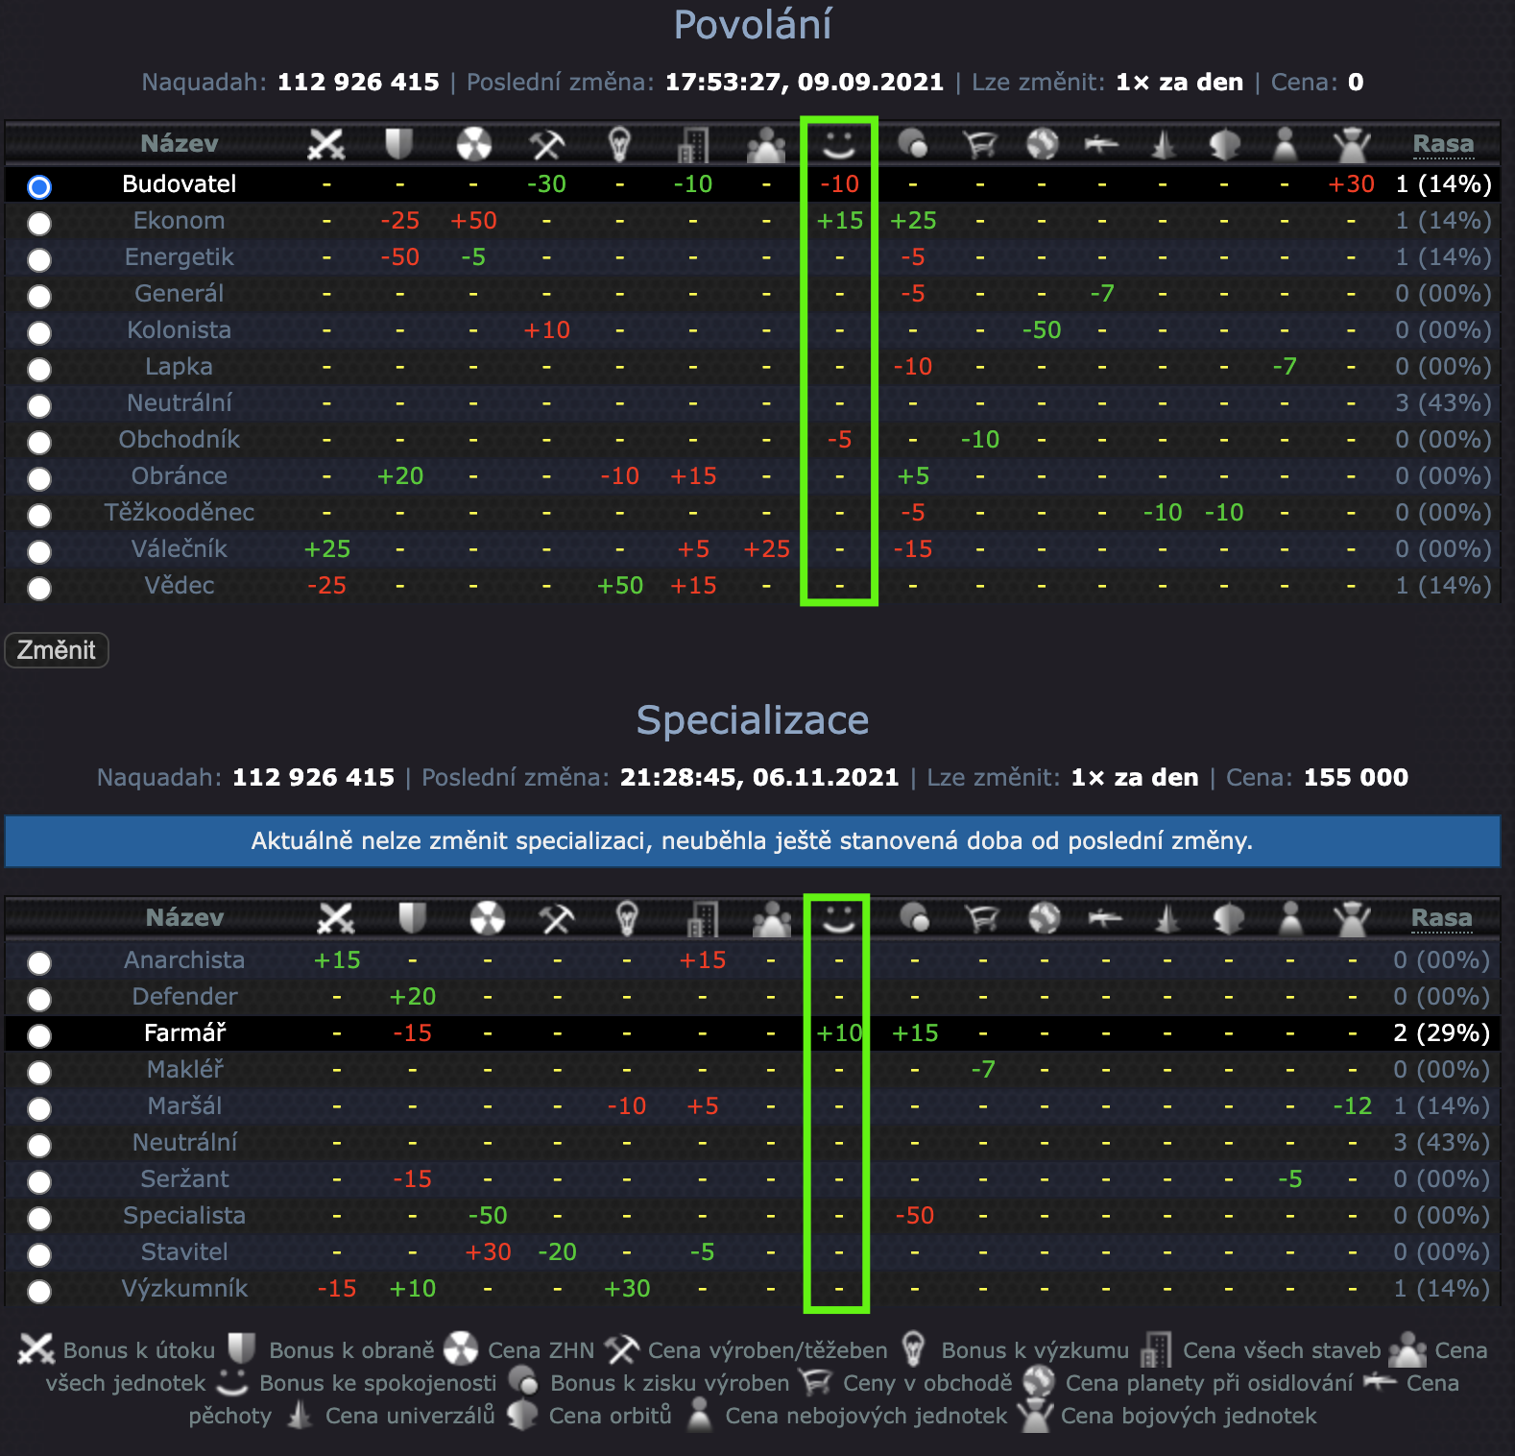Click the light bulb research icon in Povolání header
Viewport: 1515px width, 1456px height.
(619, 144)
